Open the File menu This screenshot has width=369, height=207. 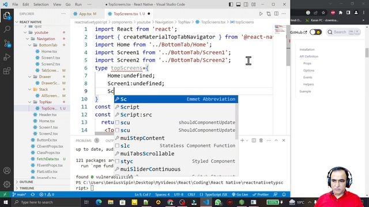click(15, 5)
